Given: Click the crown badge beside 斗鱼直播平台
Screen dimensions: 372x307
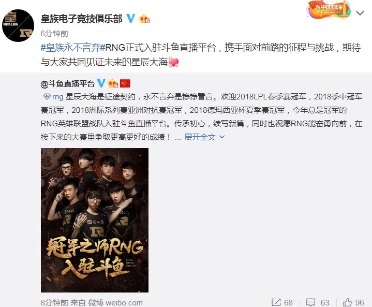Looking at the screenshot, I should point(113,83).
